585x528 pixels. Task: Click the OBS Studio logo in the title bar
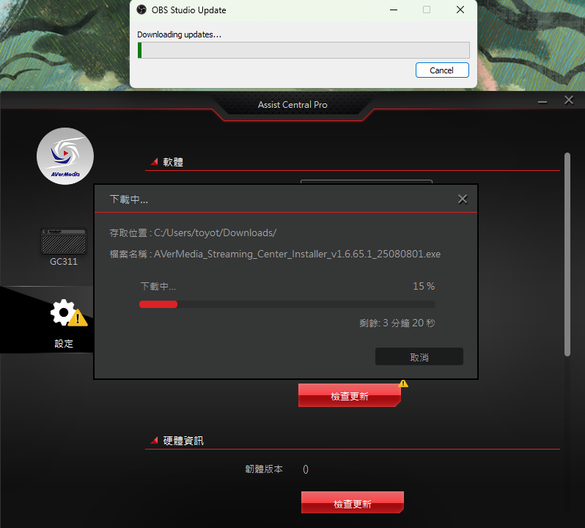141,10
